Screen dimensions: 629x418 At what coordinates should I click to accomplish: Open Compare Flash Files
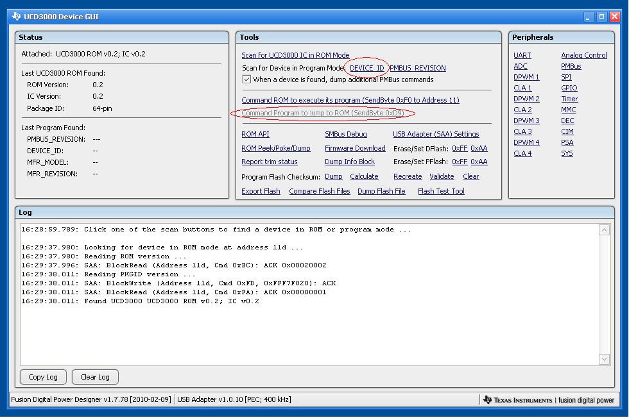(320, 192)
